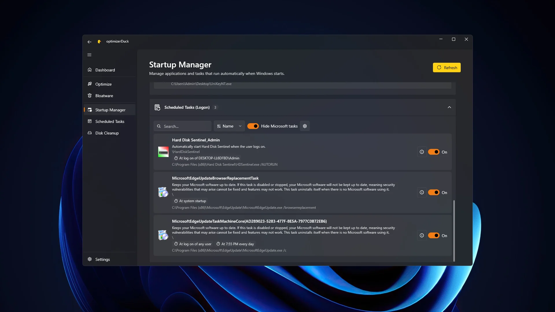This screenshot has height=312, width=555.
Task: Click the startup list vertical scrollbar
Action: (x=454, y=230)
